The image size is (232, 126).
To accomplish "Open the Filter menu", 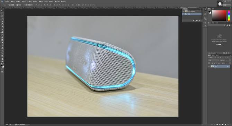I will point(41,2).
